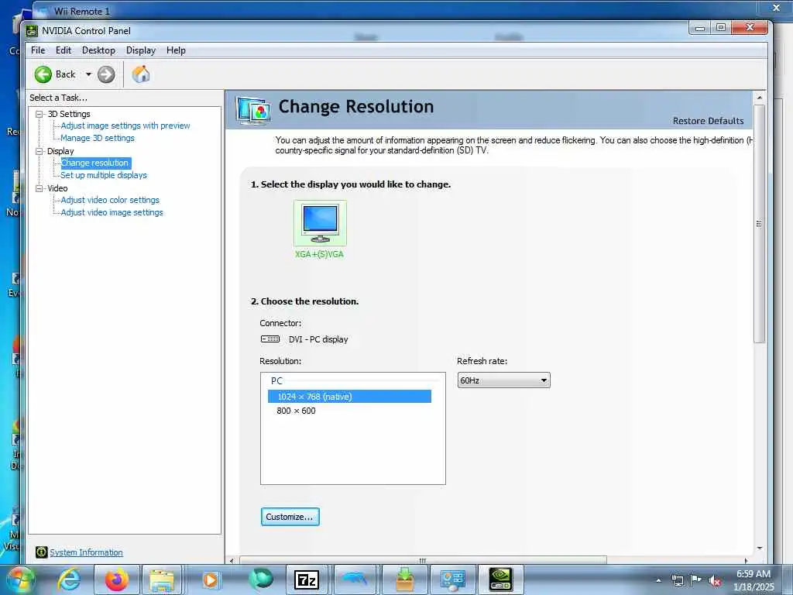Click the Change Resolution header icon
Image resolution: width=793 pixels, height=595 pixels.
[253, 110]
